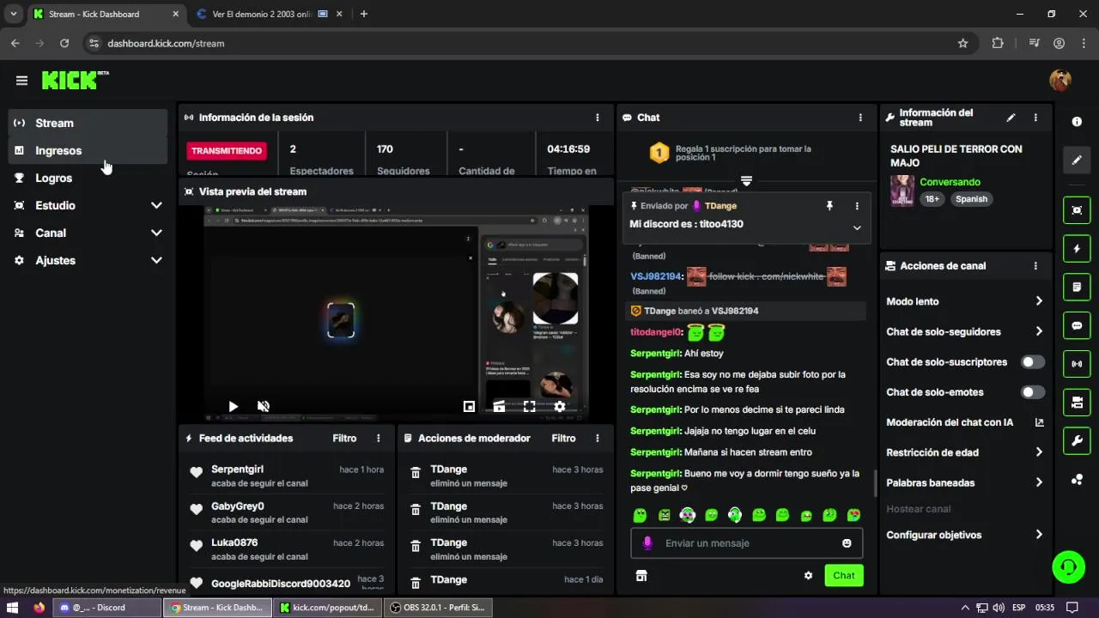Open chat settings gear icon
The width and height of the screenshot is (1099, 618).
[x=808, y=575]
